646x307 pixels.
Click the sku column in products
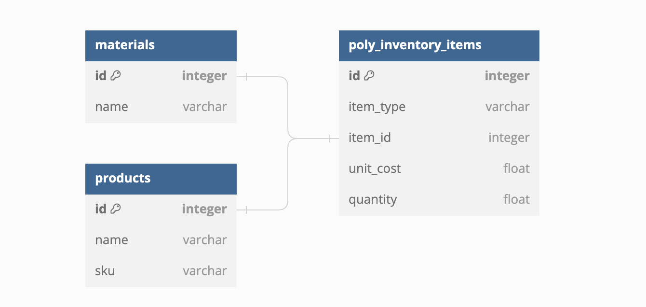point(105,271)
